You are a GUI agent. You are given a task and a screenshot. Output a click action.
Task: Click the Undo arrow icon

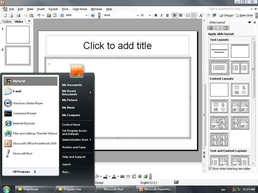(x=39, y=15)
